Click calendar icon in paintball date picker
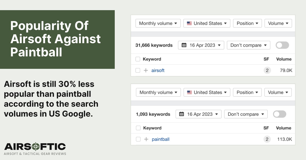The image size is (306, 160). click(182, 114)
